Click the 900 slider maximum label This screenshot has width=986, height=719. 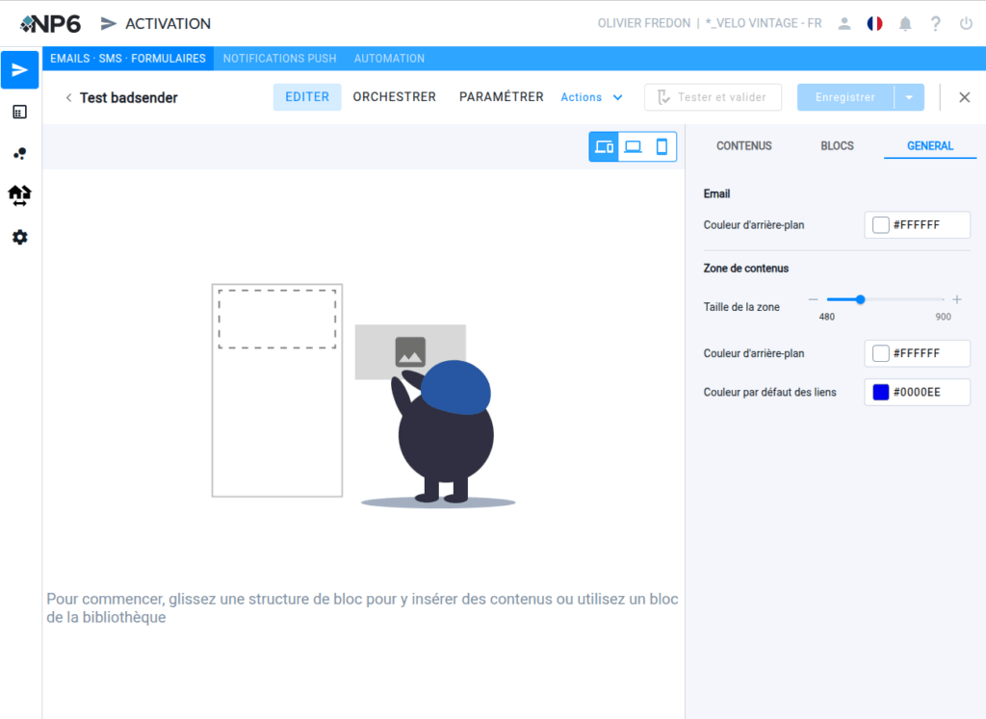click(x=943, y=317)
